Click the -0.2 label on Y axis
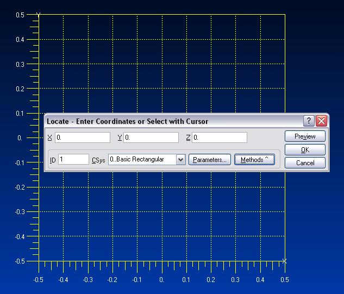 coord(20,187)
